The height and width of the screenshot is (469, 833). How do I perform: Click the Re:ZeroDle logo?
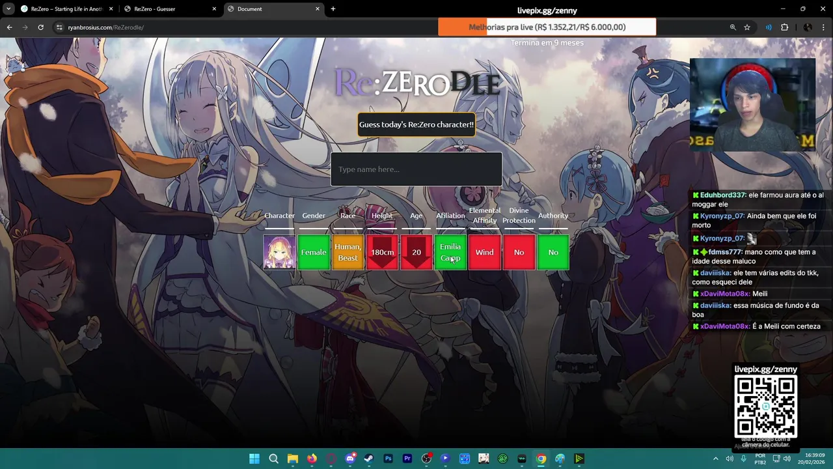pos(416,83)
